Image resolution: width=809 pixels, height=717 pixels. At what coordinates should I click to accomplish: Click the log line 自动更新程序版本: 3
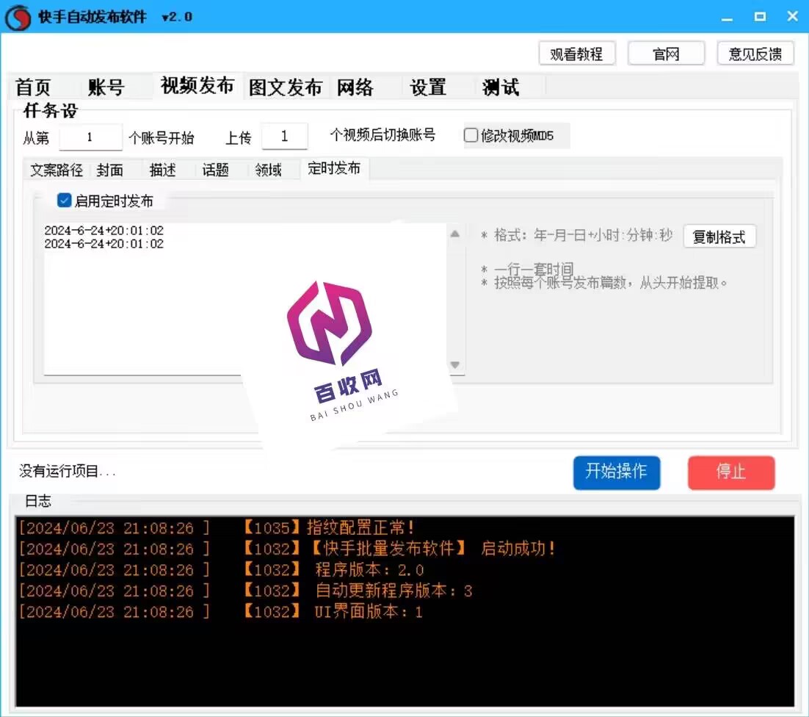click(246, 591)
